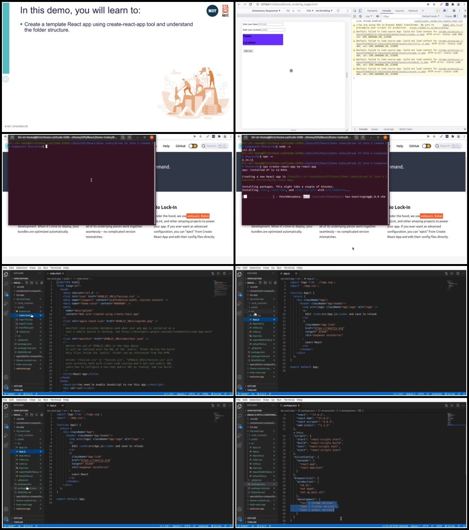469x530 pixels.
Task: Toggle dark mode switch behind the empty terminal
Action: click(193, 146)
